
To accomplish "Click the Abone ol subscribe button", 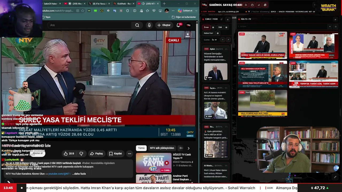I will 37,153.
